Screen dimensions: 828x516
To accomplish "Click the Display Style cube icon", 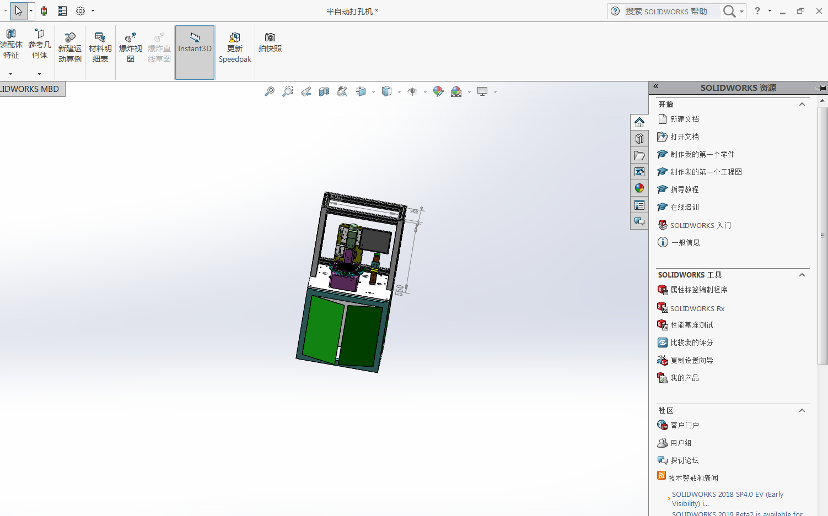I will pos(387,91).
